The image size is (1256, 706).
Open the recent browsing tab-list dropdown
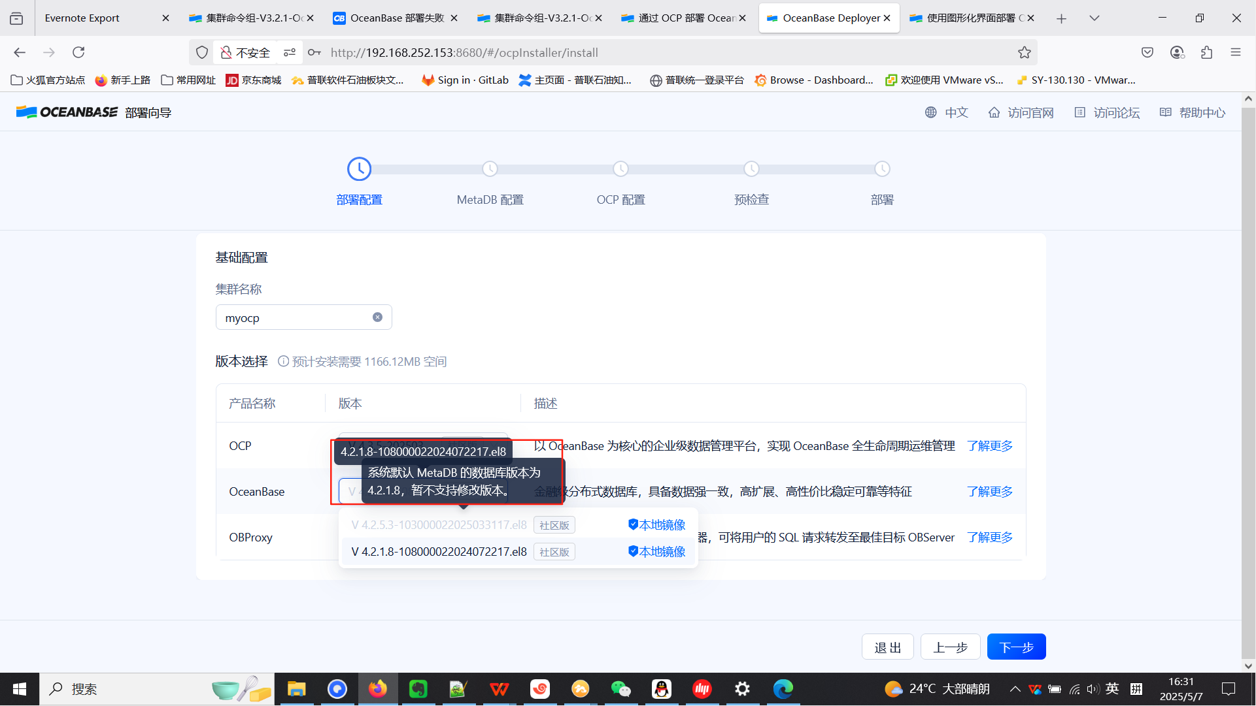(1094, 18)
